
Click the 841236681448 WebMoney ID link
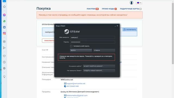(73, 86)
